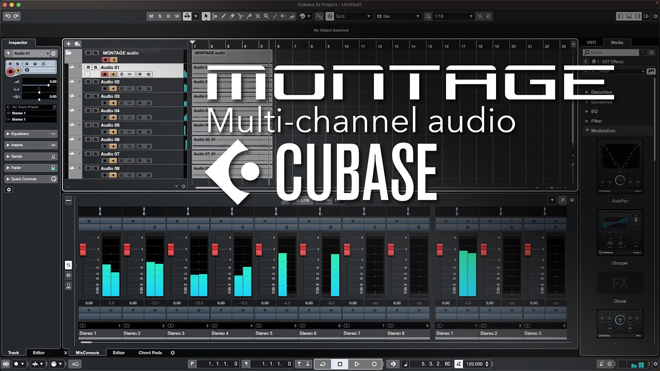Select the Object Selection arrow tool

pos(206,16)
